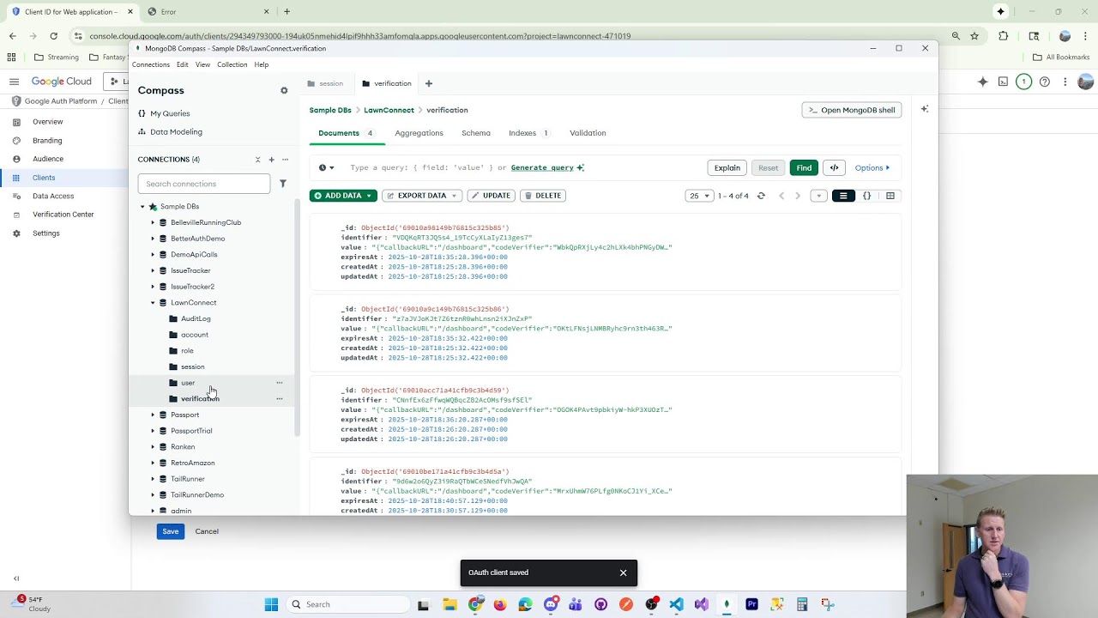Open the Connections menu
1098x618 pixels.
151,64
